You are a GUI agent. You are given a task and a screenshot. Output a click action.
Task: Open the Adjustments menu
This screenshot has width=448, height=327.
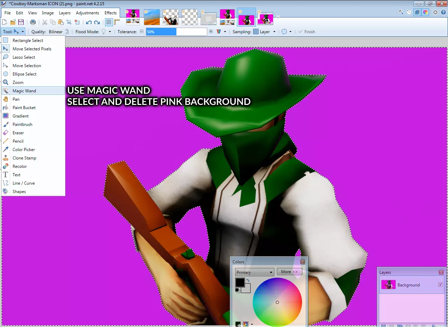[87, 13]
